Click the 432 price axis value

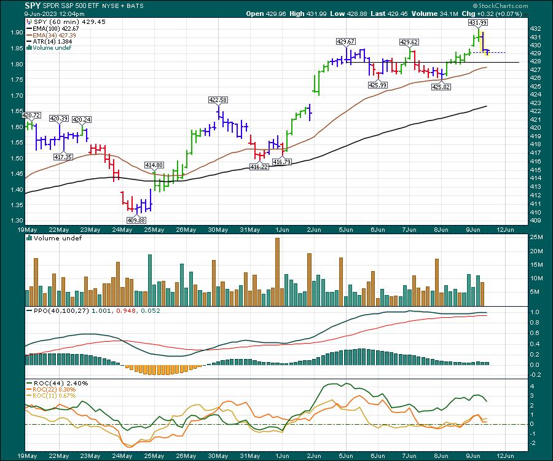click(x=535, y=28)
